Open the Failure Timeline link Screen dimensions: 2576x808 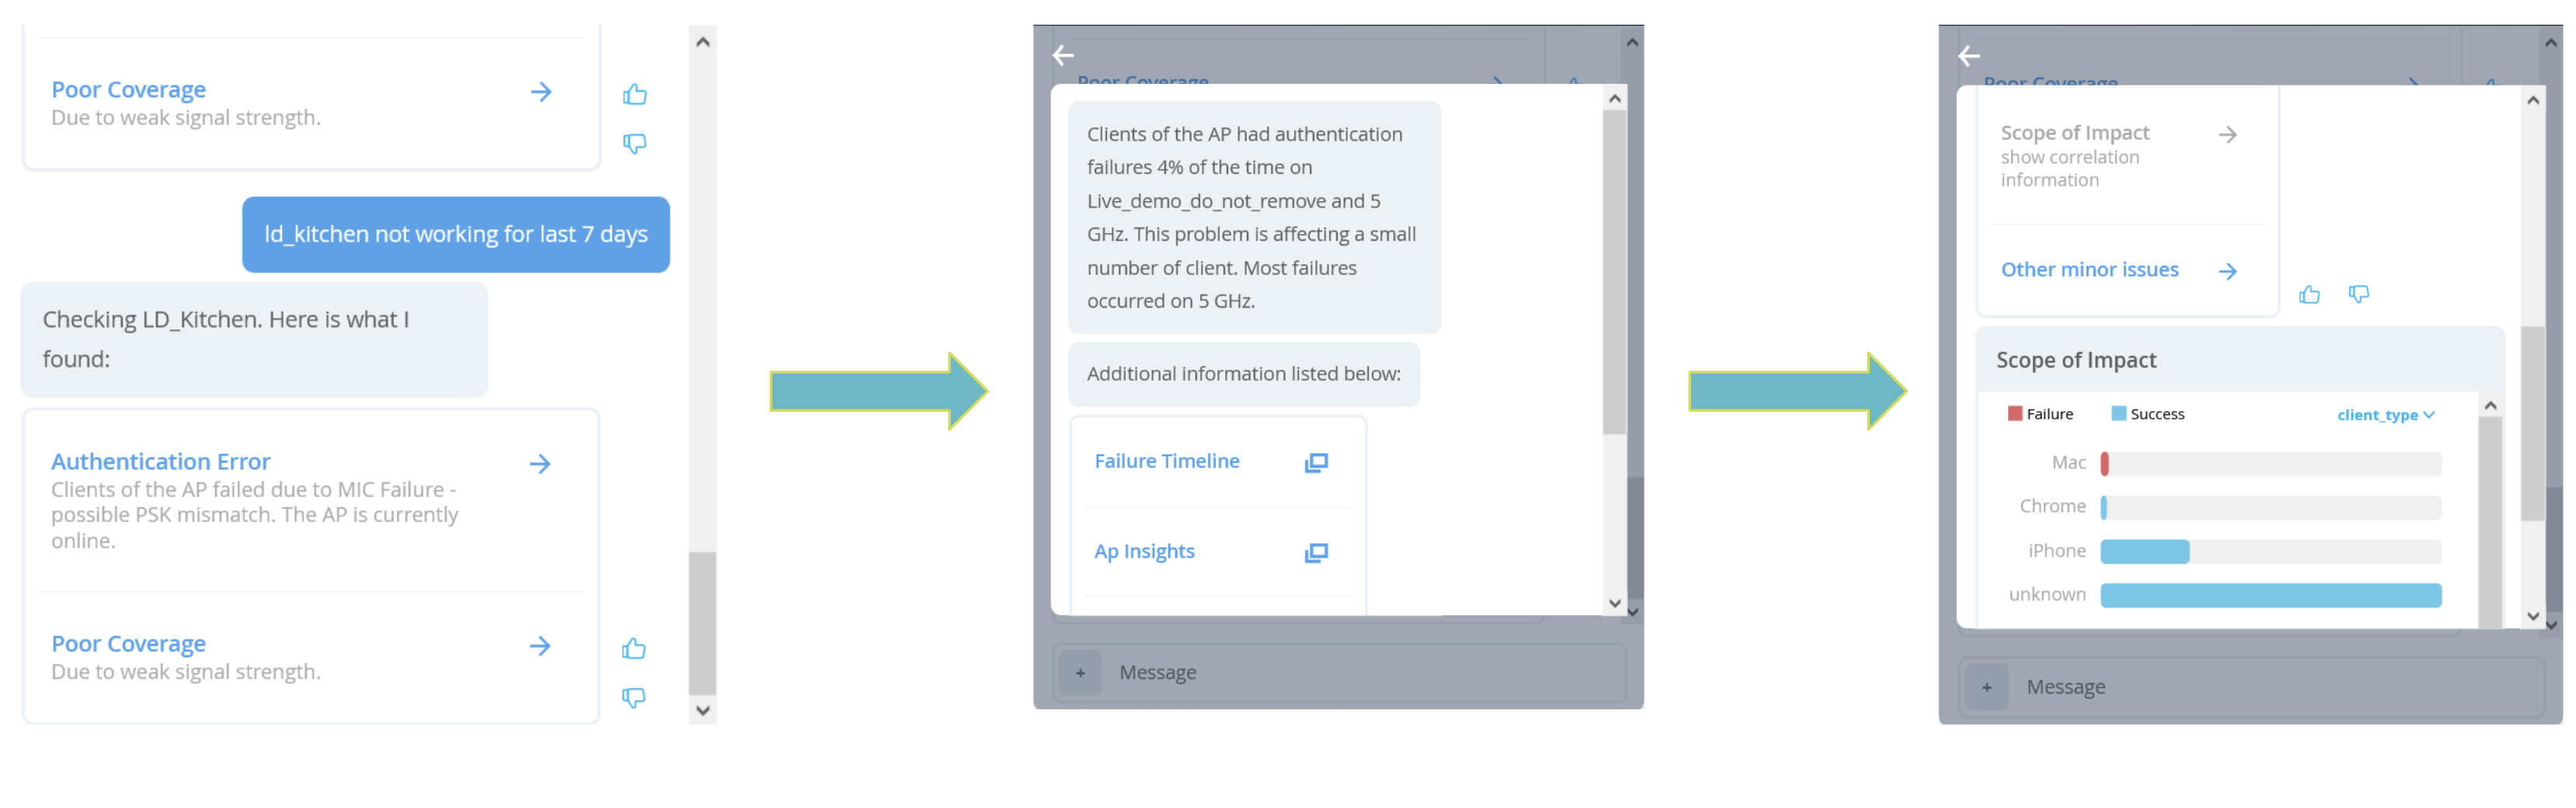click(x=1166, y=461)
